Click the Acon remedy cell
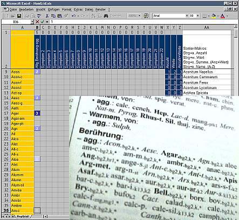This screenshot has height=220, width=239. coord(23,72)
